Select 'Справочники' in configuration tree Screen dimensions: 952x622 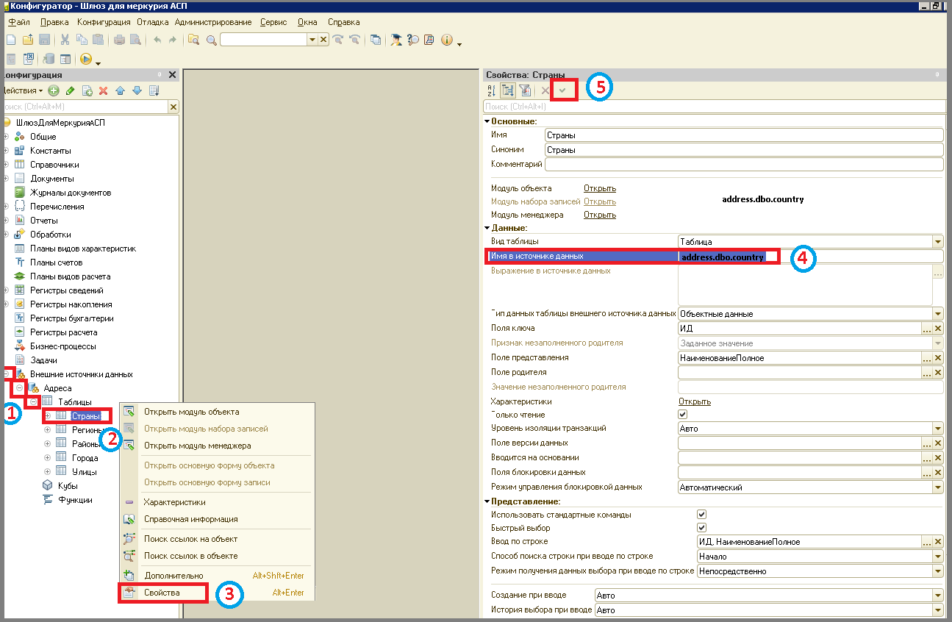tap(54, 165)
